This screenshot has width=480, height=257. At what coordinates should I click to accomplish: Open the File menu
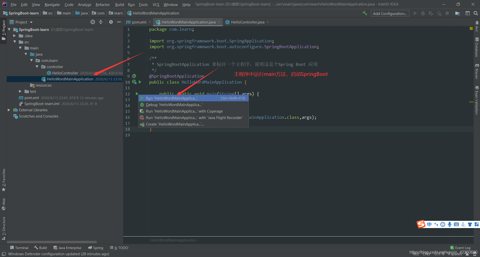[x=13, y=4]
